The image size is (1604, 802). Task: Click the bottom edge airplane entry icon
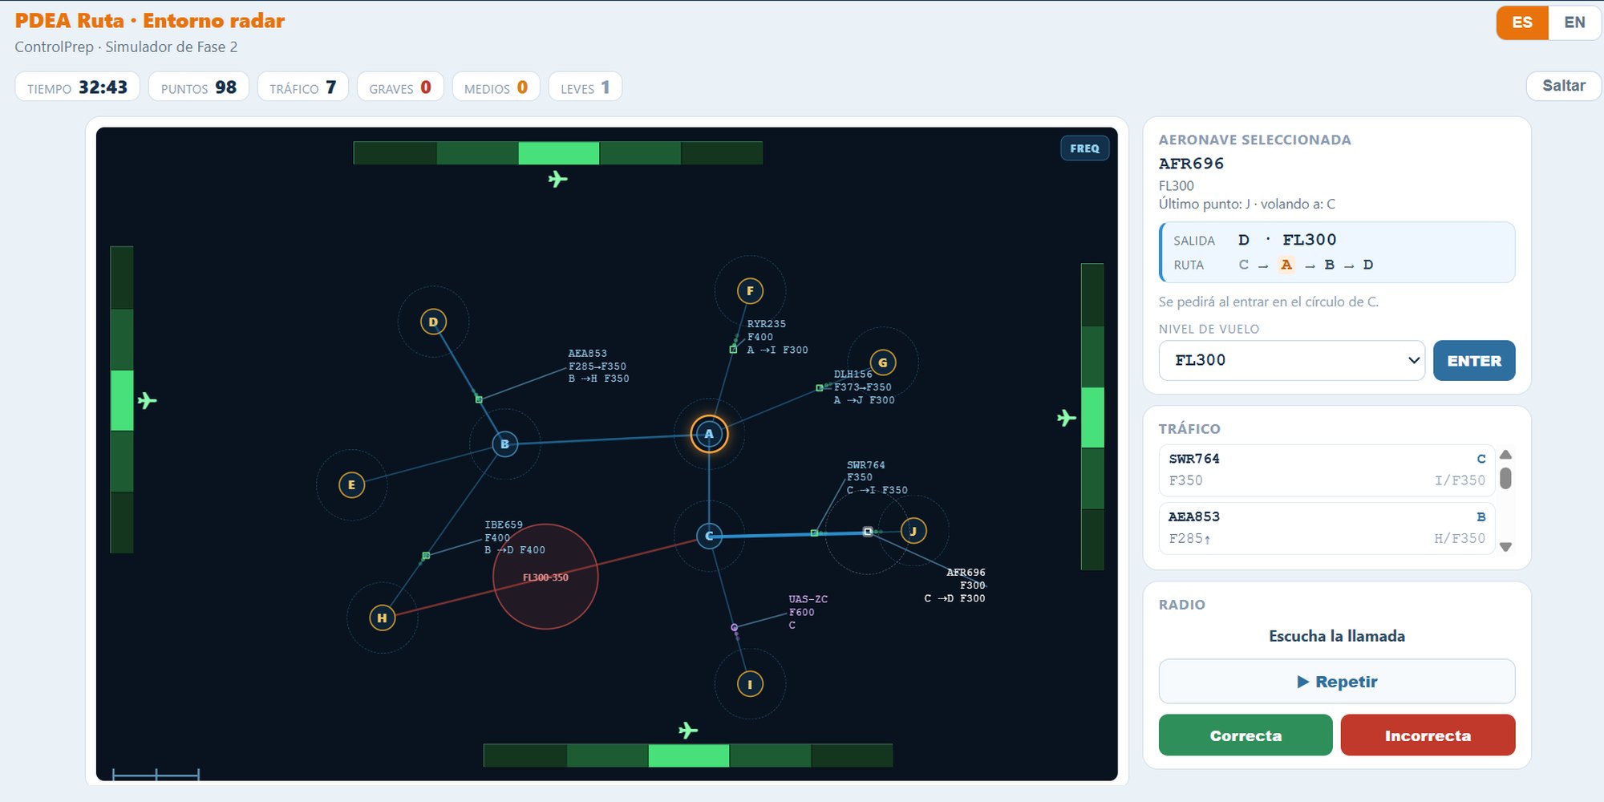coord(688,730)
